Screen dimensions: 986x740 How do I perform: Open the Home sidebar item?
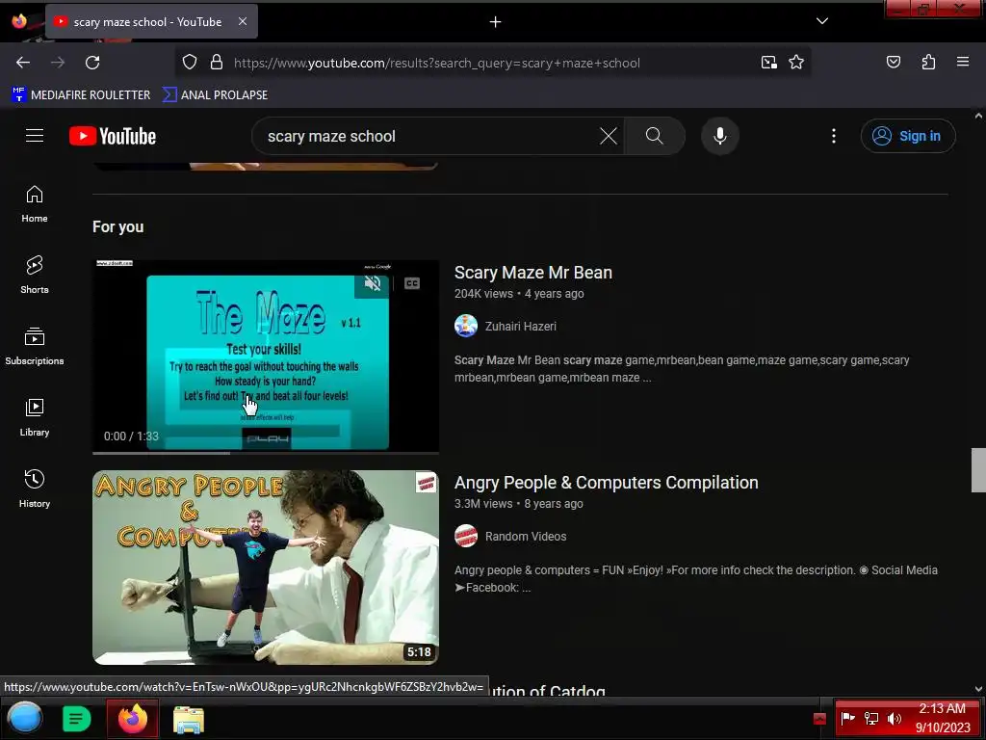click(35, 204)
